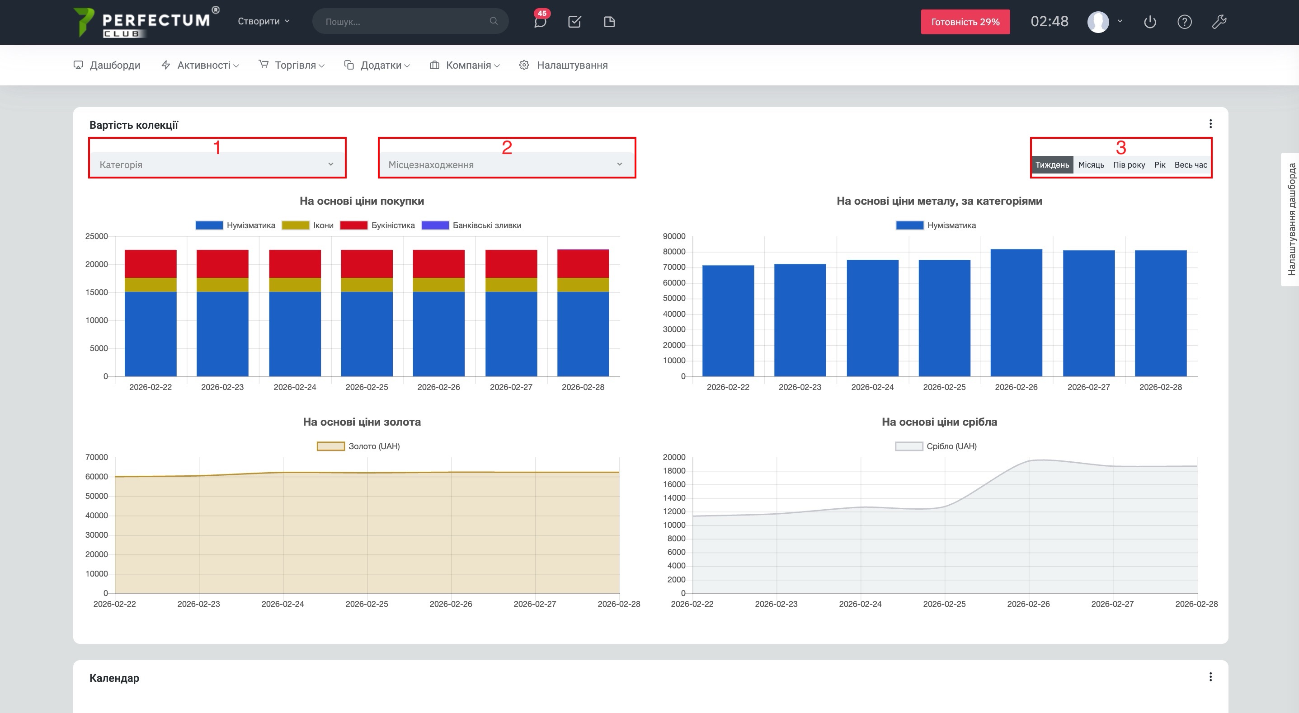Image resolution: width=1299 pixels, height=713 pixels.
Task: Open the Створити dropdown menu
Action: tap(263, 21)
